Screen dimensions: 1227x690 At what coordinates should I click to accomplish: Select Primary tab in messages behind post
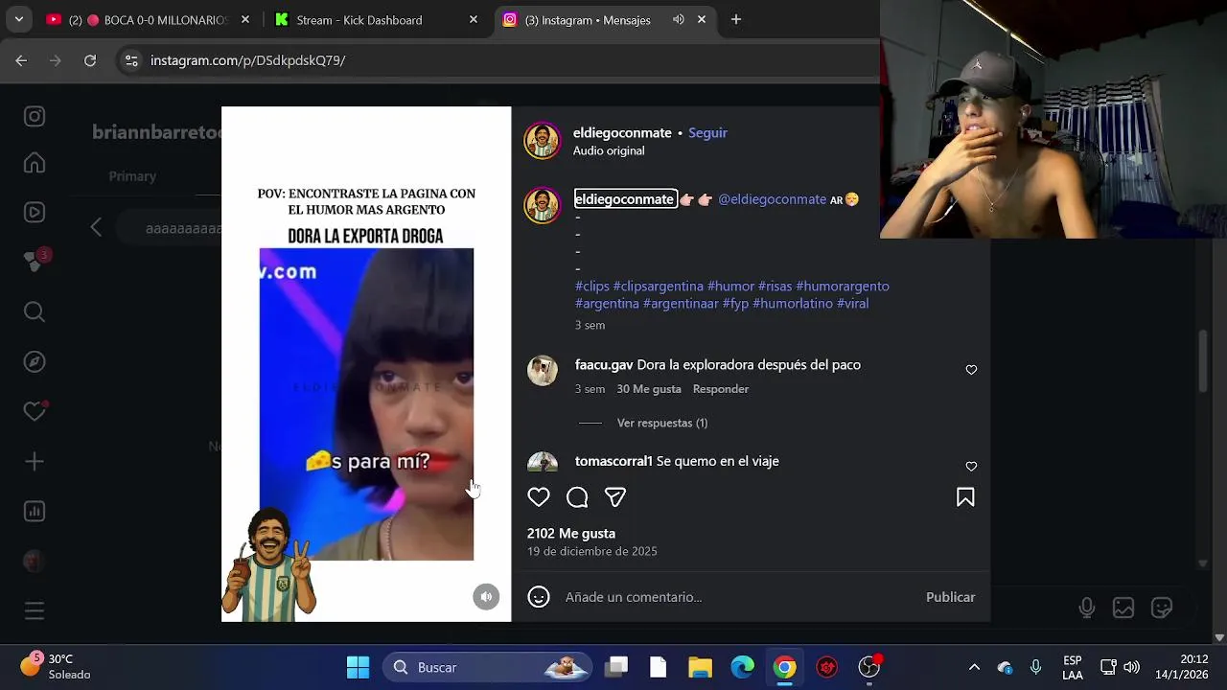[x=132, y=176]
